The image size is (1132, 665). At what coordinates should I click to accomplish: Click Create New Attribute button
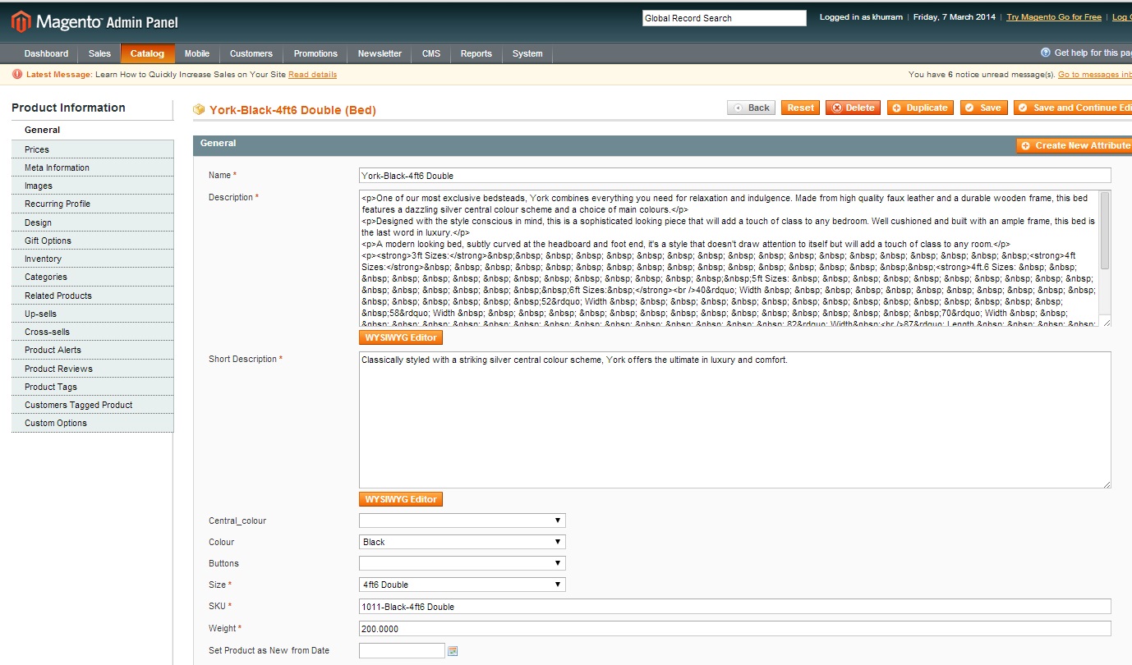tap(1074, 145)
